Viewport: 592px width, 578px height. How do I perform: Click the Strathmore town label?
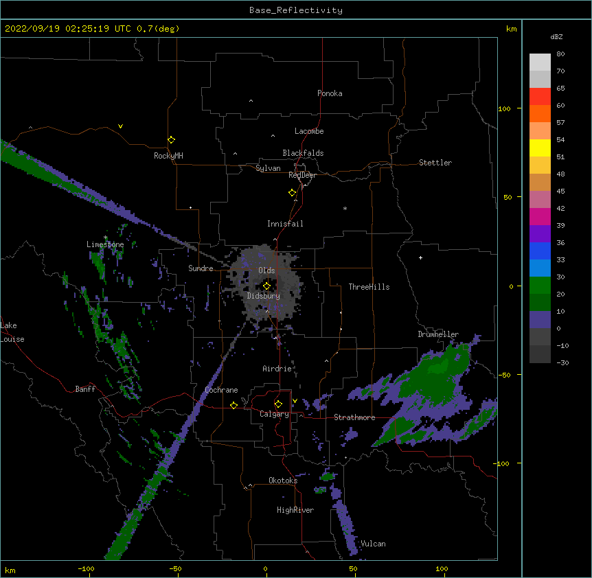point(354,417)
